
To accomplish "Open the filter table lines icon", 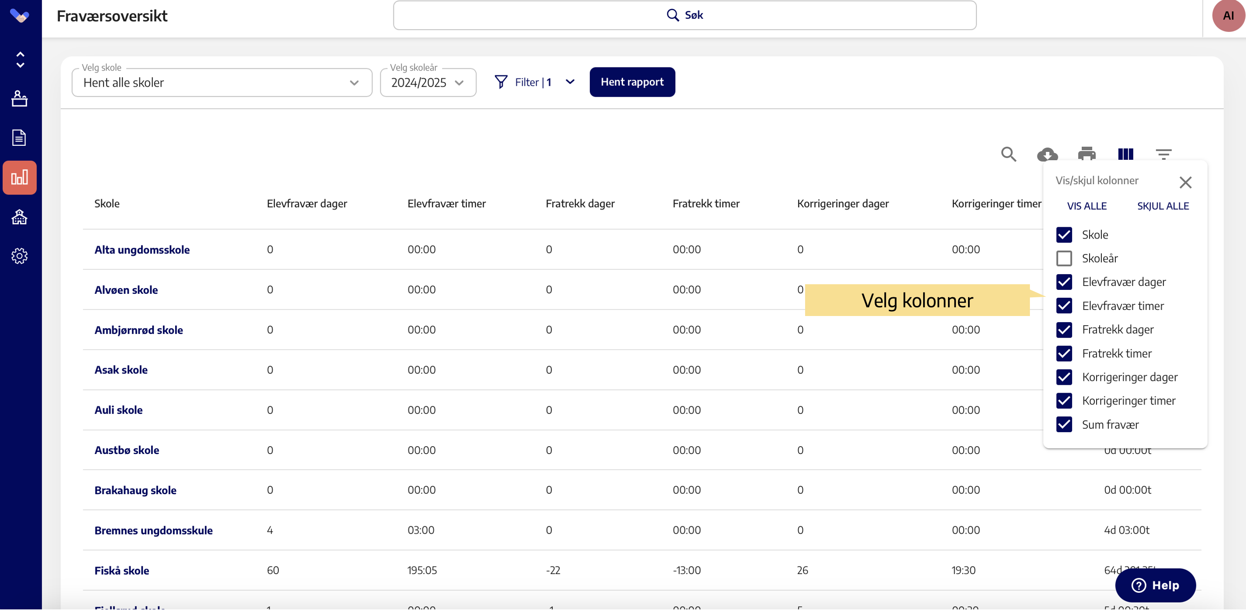I will click(1163, 154).
